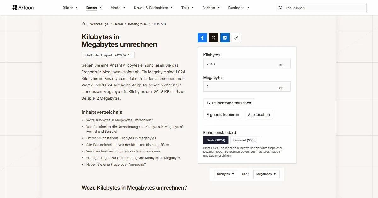Image resolution: width=378 pixels, height=198 pixels.
Task: Expand the Bilder menu
Action: [70, 8]
